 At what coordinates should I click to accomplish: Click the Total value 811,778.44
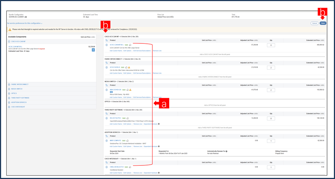pyautogui.click(x=235, y=17)
